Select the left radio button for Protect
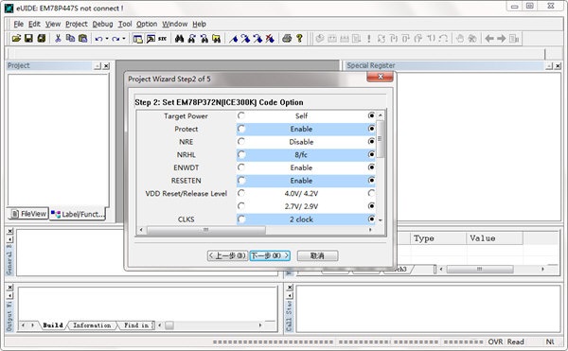The image size is (568, 351). [x=241, y=129]
